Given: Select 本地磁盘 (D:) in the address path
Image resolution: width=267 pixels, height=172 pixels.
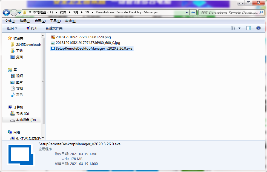Looking at the screenshot, I should (43, 12).
